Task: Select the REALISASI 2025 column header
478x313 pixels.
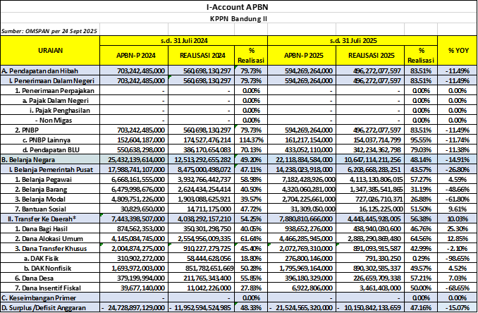Action: (370, 56)
